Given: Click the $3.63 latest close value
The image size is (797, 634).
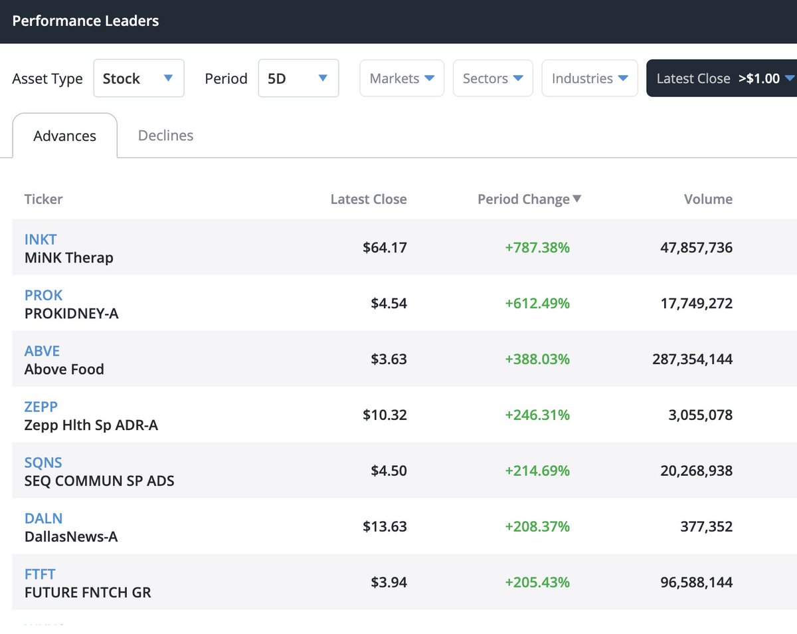Looking at the screenshot, I should point(389,360).
